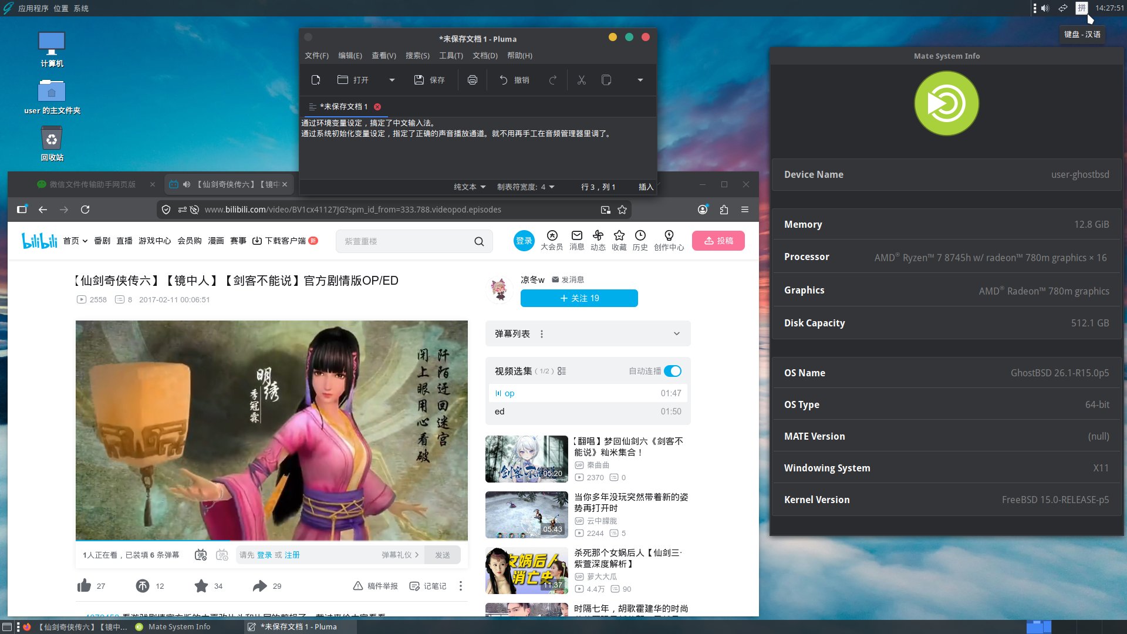The height and width of the screenshot is (634, 1127).
Task: Click the Undo button in Pluma
Action: coord(514,80)
